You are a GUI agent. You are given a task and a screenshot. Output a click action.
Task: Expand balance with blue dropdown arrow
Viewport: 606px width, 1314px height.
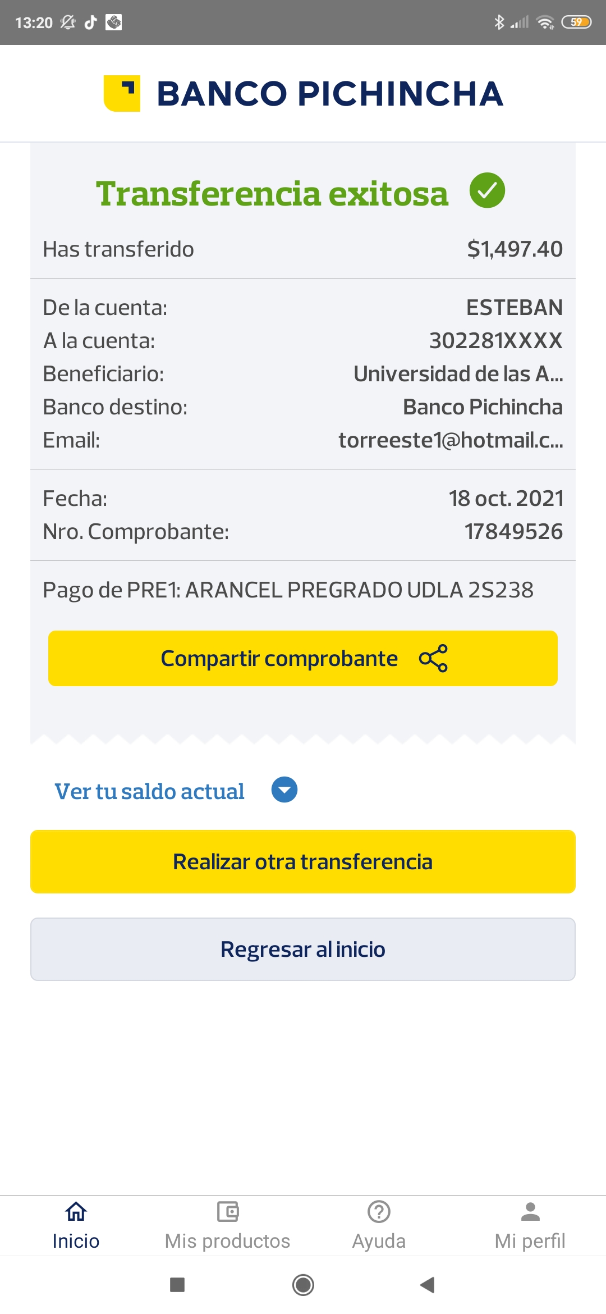(284, 790)
